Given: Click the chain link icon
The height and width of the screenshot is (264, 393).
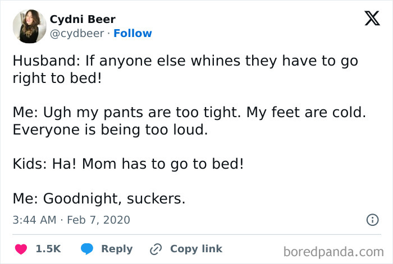Looking at the screenshot, I should click(x=156, y=249).
